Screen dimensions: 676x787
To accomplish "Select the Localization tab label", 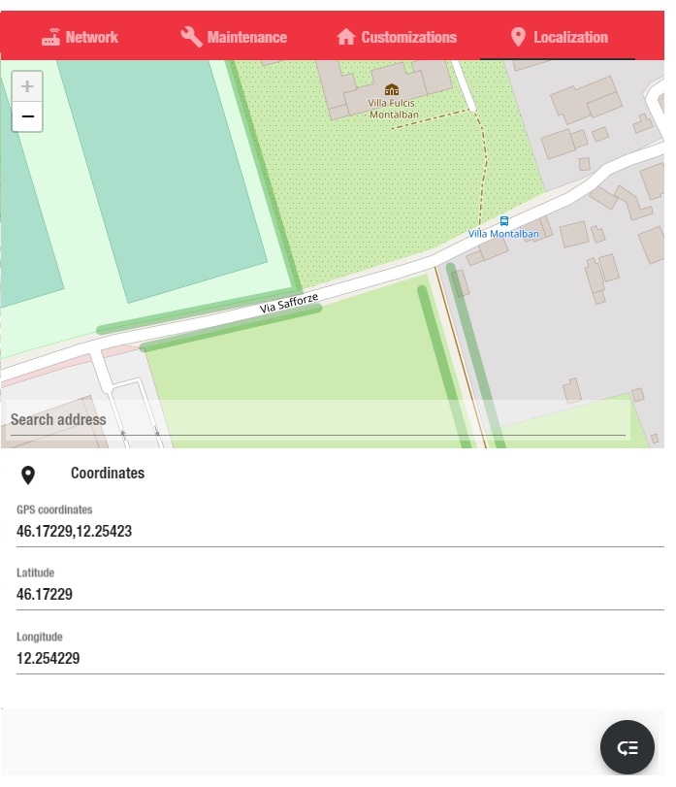I will tap(570, 37).
